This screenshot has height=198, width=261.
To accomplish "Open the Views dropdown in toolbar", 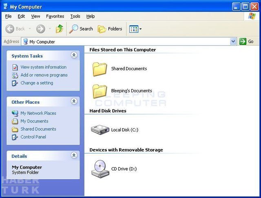I will click(135, 29).
